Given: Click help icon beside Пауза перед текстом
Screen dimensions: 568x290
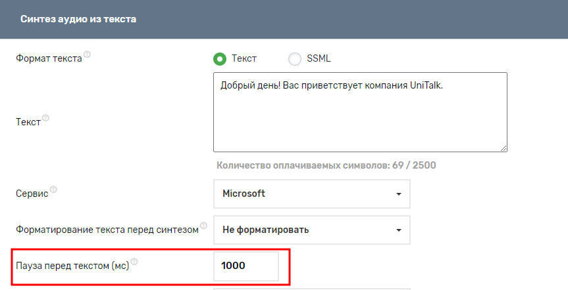Looking at the screenshot, I should 134,262.
